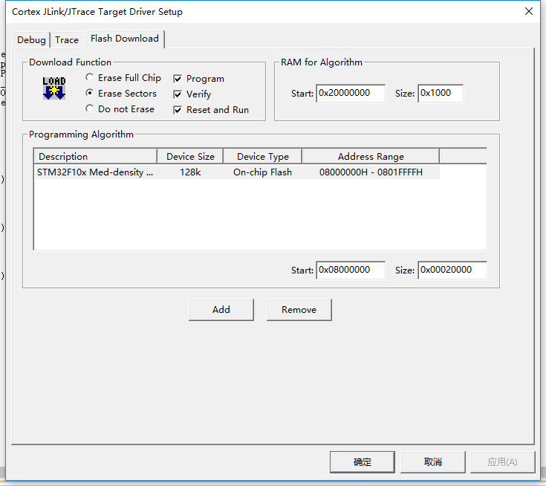Select the STM32F10x Med-density algorithm row
Screen dimensions: 546x486
pyautogui.click(x=95, y=172)
